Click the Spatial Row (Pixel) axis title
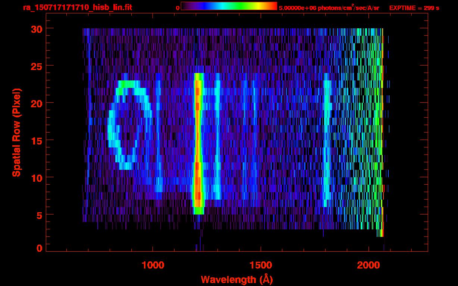The image size is (458, 286). (17, 132)
